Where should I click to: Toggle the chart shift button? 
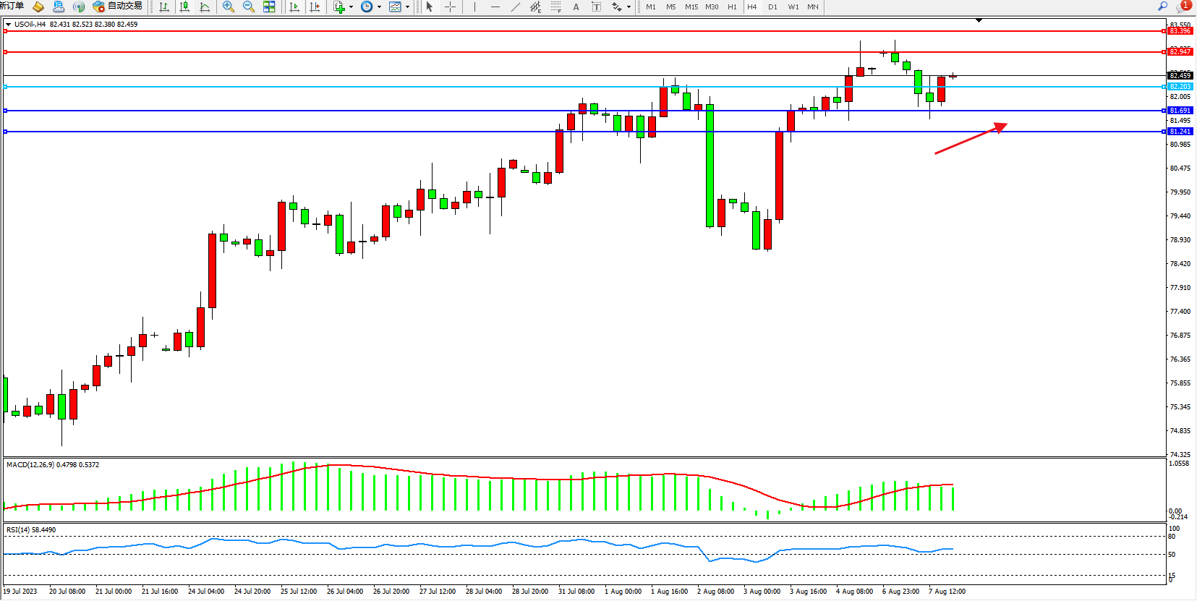315,7
